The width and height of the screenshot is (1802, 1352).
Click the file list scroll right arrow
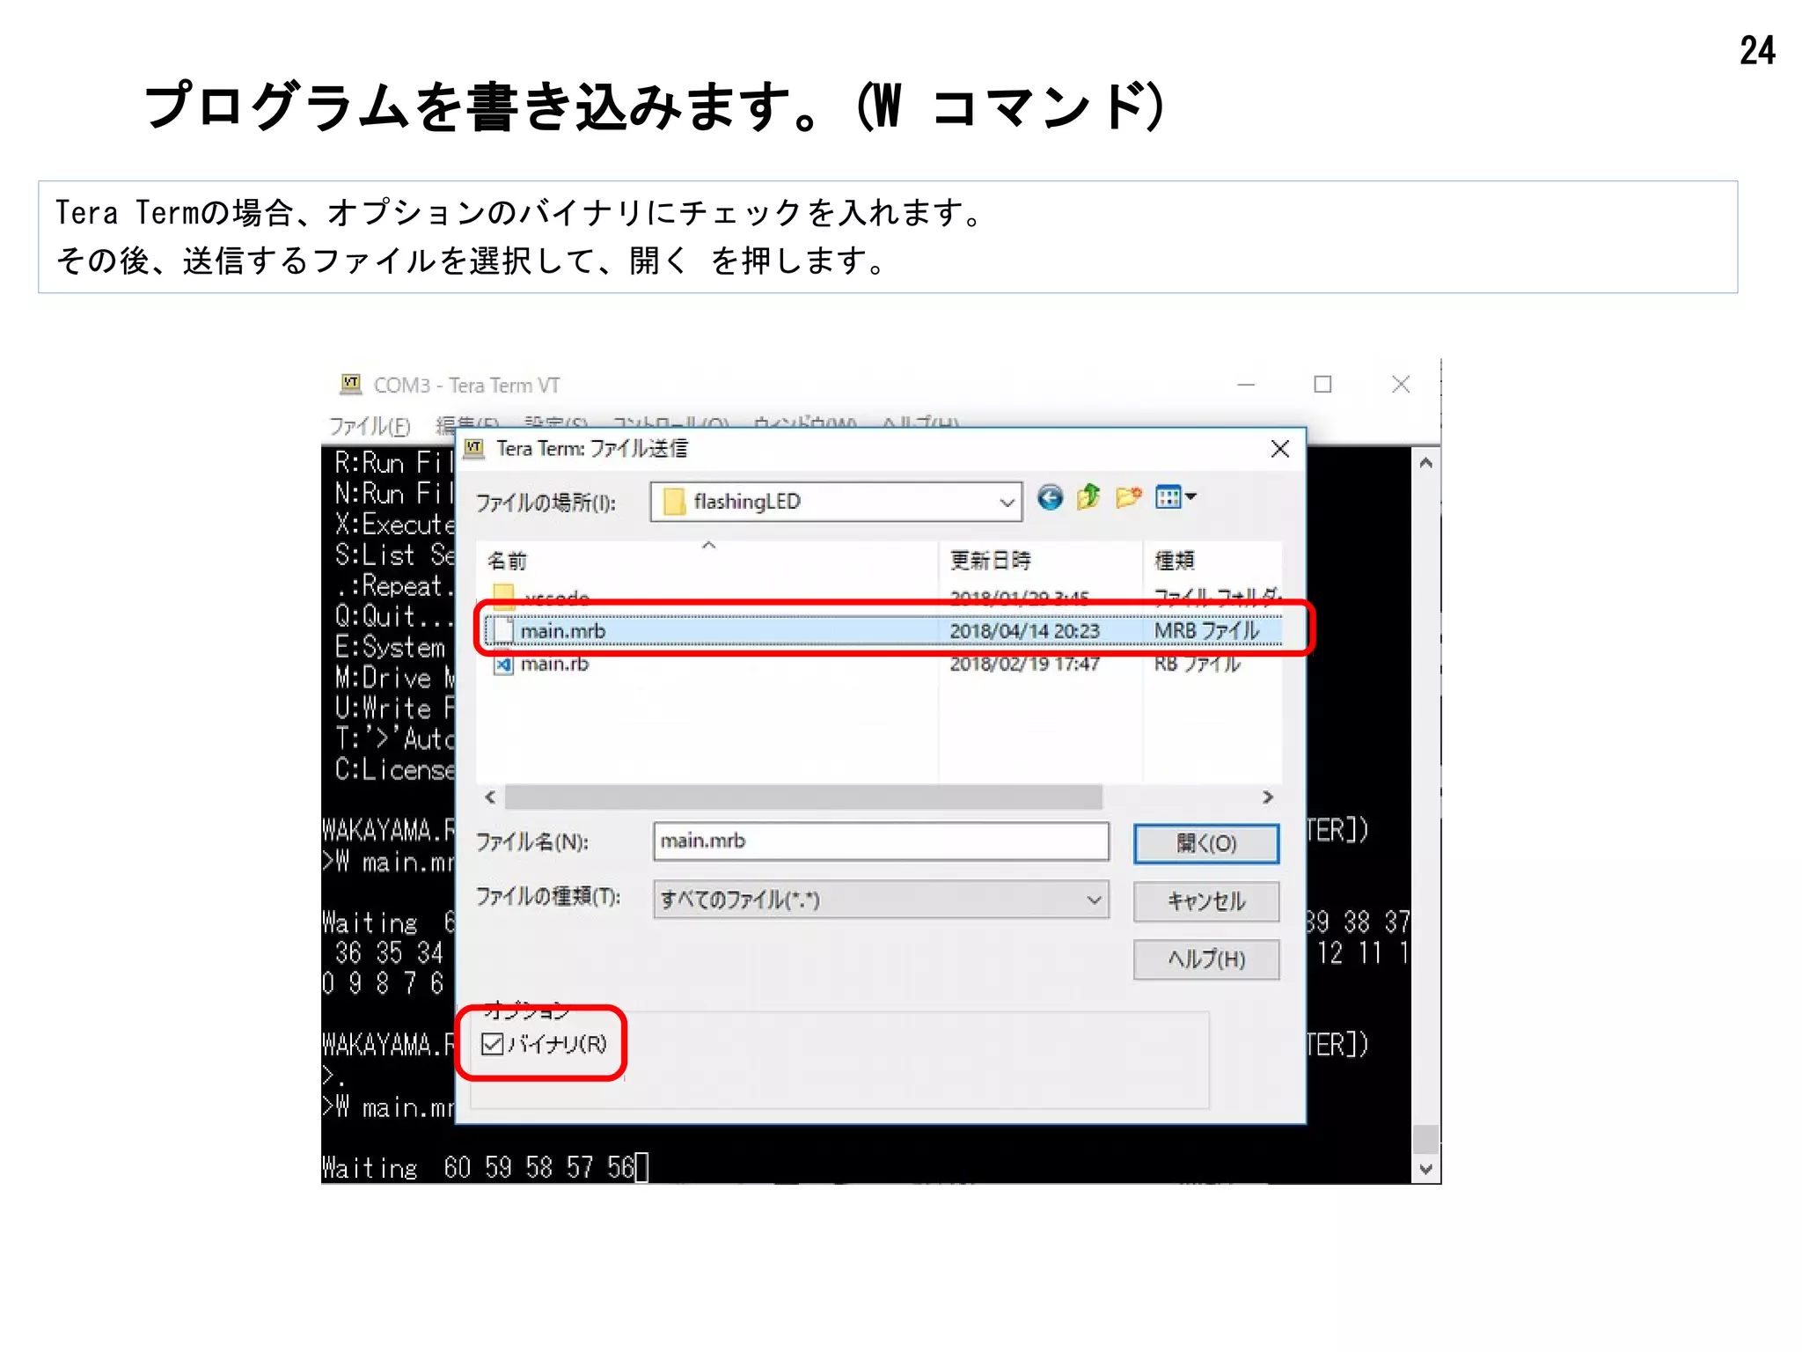click(1268, 797)
